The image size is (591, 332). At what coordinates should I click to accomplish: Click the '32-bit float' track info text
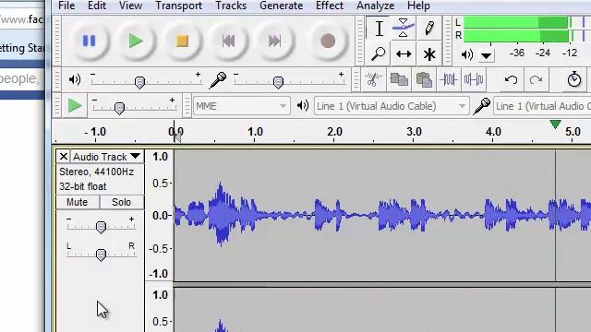pos(82,186)
